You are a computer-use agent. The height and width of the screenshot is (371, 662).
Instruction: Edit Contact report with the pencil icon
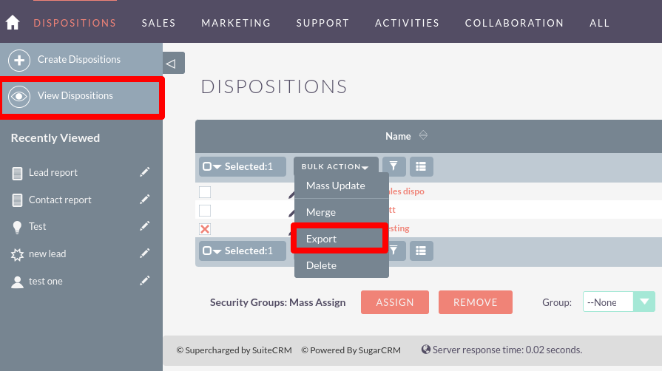pos(145,200)
